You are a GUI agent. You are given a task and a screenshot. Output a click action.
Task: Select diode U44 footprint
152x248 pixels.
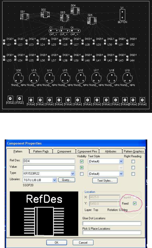point(127,58)
